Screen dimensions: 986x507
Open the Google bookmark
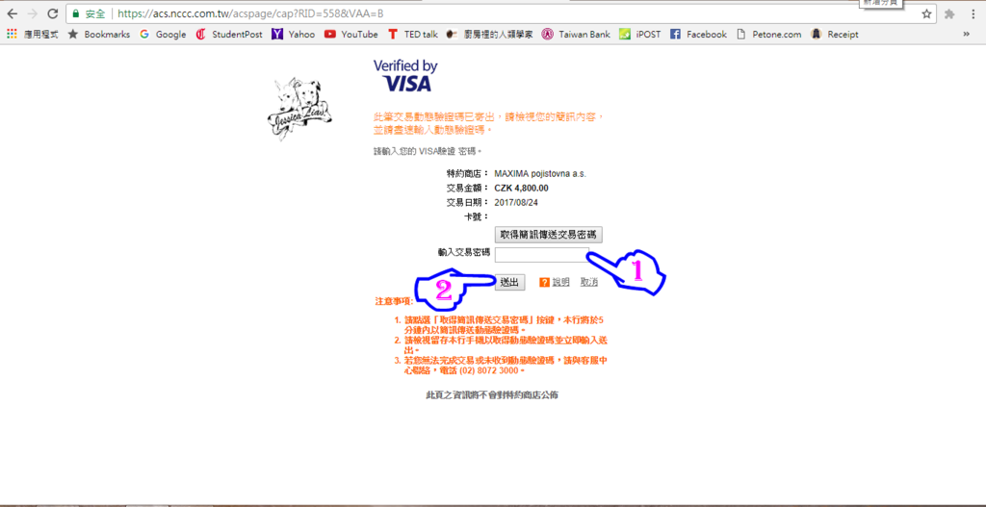tap(163, 35)
